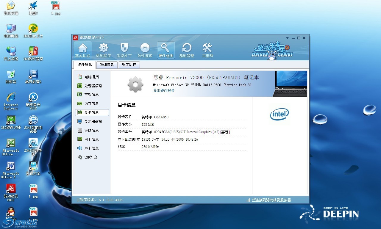Click the 酷狗音乐 2012 desktop icon
The height and width of the screenshot is (229, 381).
pos(33,98)
